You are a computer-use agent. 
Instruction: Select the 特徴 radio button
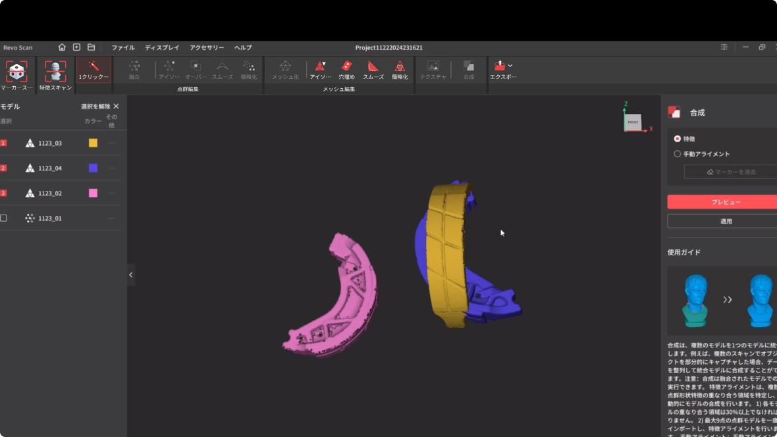[x=677, y=139]
